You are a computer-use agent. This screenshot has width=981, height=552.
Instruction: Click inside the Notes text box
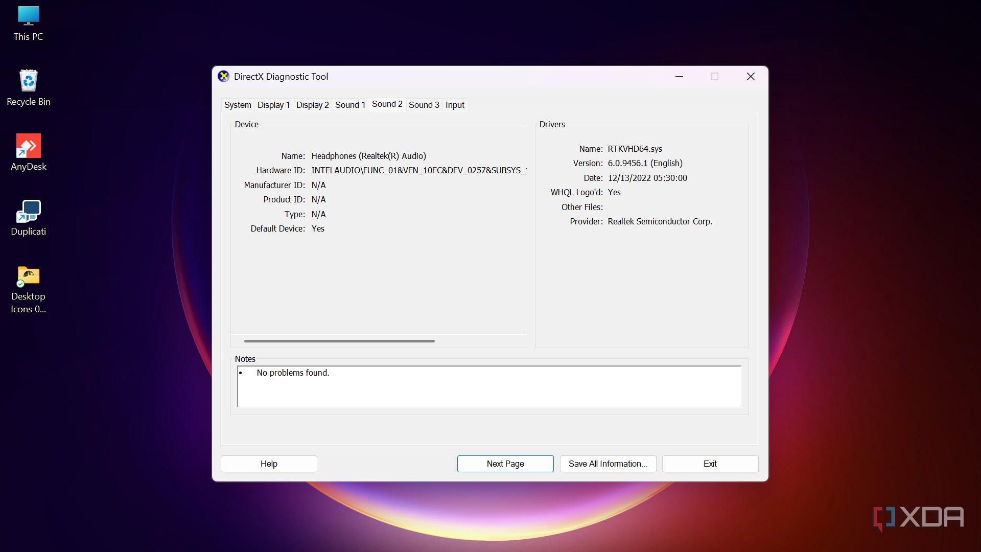tap(489, 386)
